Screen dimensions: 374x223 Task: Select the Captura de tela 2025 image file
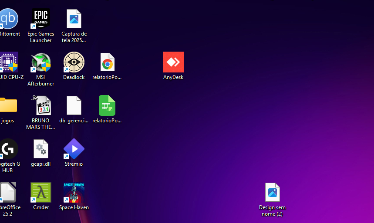click(74, 19)
